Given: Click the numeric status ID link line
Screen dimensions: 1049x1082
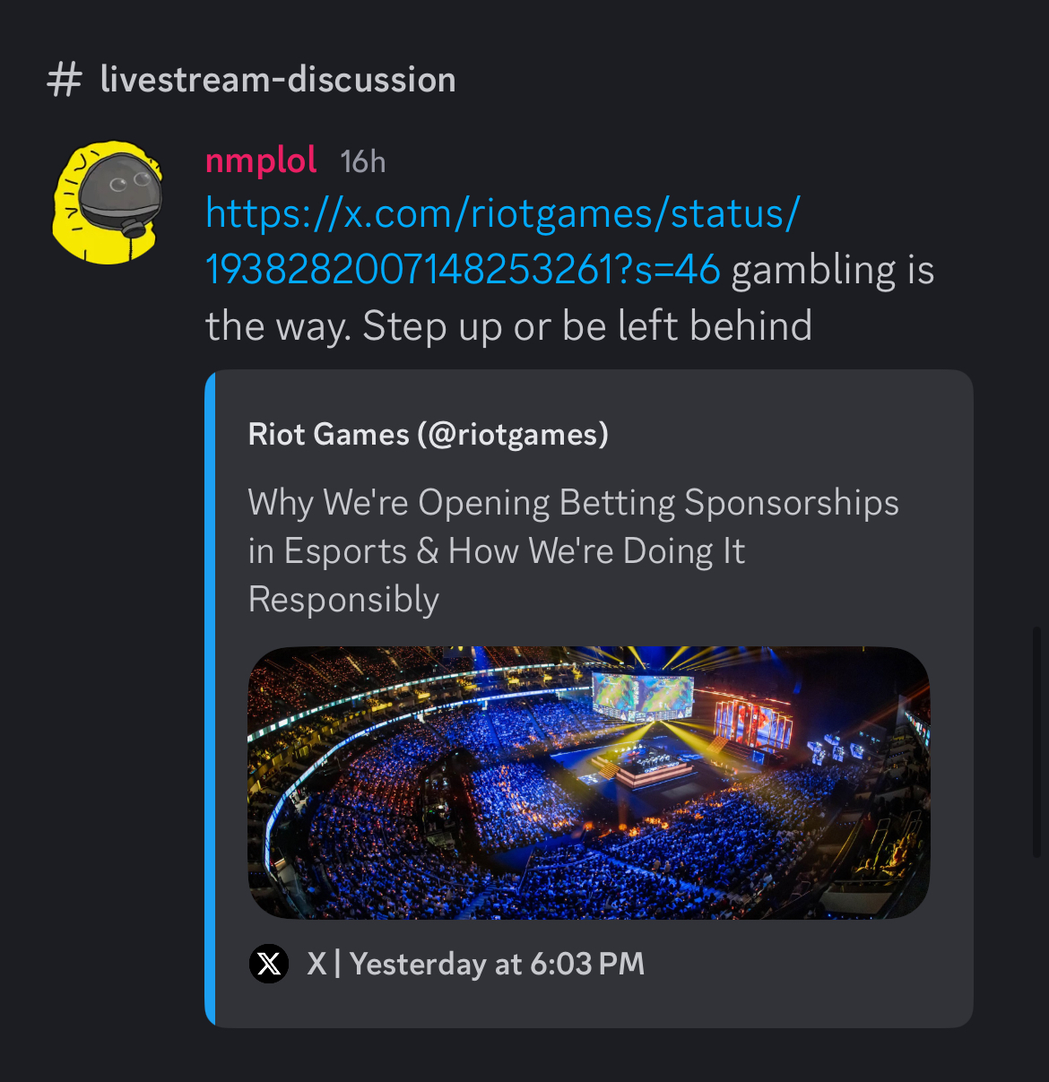Looking at the screenshot, I should click(x=463, y=269).
